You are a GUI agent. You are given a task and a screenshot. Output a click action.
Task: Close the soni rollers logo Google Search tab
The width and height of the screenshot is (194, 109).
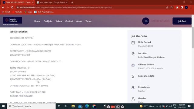pos(67,2)
